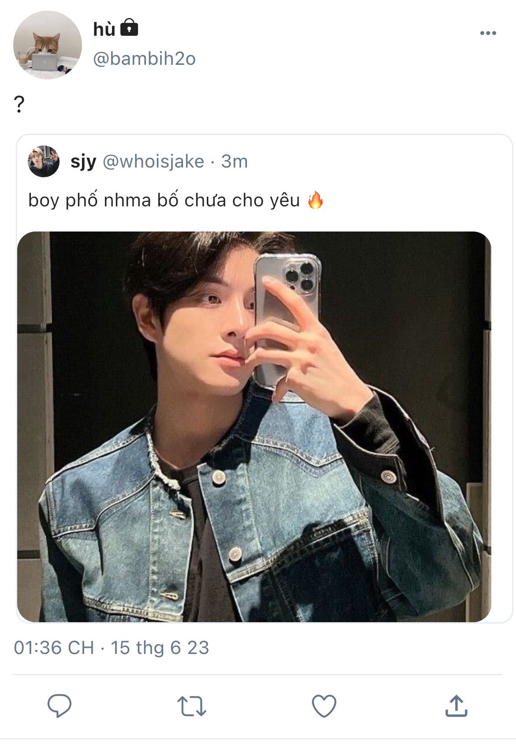Screen dimensions: 516x747
Task: Tap the date 15 thg 6 23
Action: pyautogui.click(x=160, y=648)
